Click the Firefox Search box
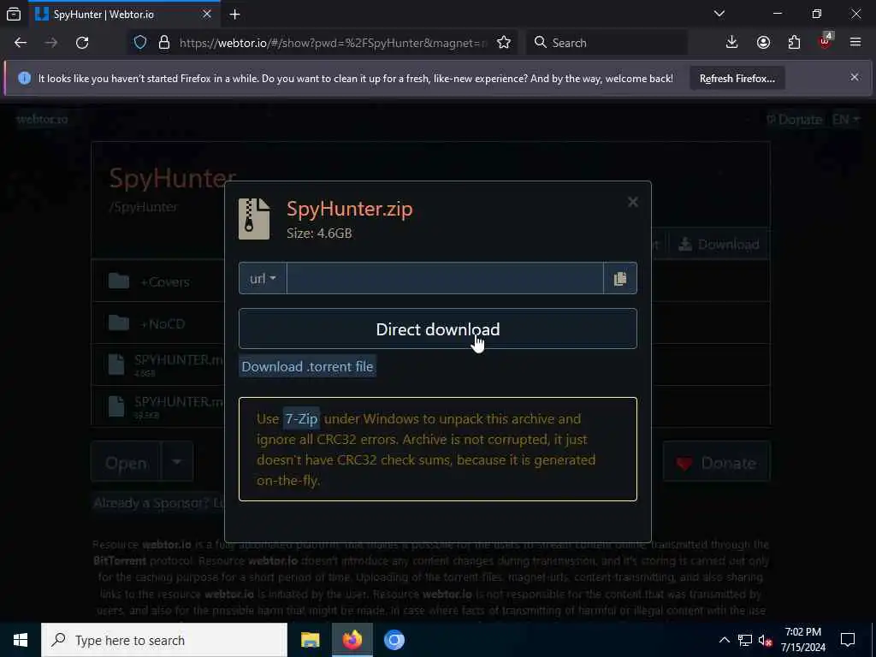 [x=607, y=43]
